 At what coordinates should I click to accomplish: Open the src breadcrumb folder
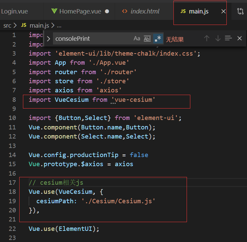coord(7,25)
